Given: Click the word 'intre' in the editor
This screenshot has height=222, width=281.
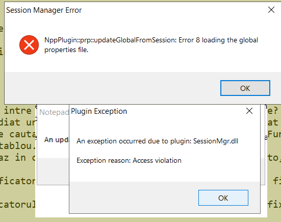Looking at the screenshot, I should point(18,110).
